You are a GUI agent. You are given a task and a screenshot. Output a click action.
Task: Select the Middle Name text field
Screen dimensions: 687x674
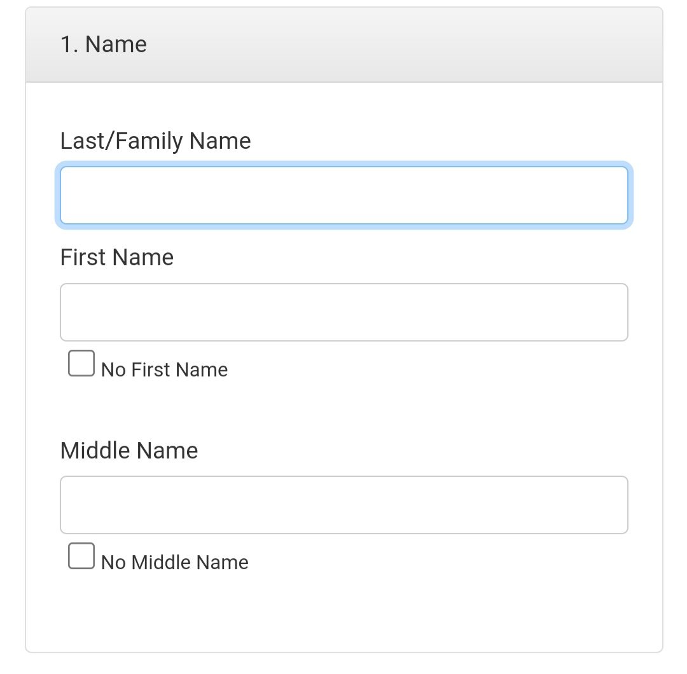pyautogui.click(x=343, y=505)
